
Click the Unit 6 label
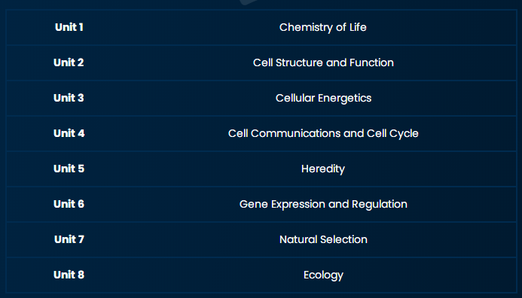[x=69, y=204]
